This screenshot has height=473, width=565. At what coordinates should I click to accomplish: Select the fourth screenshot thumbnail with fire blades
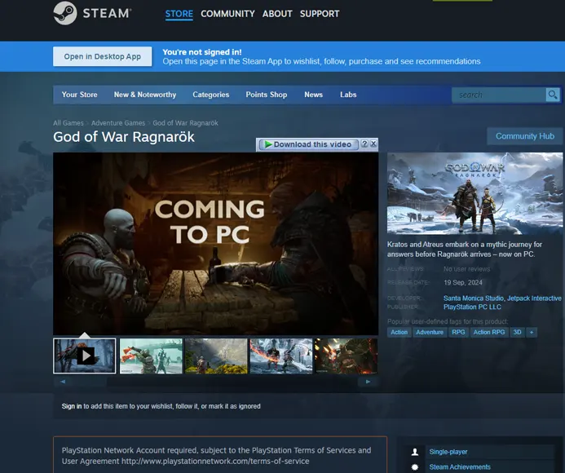point(281,356)
